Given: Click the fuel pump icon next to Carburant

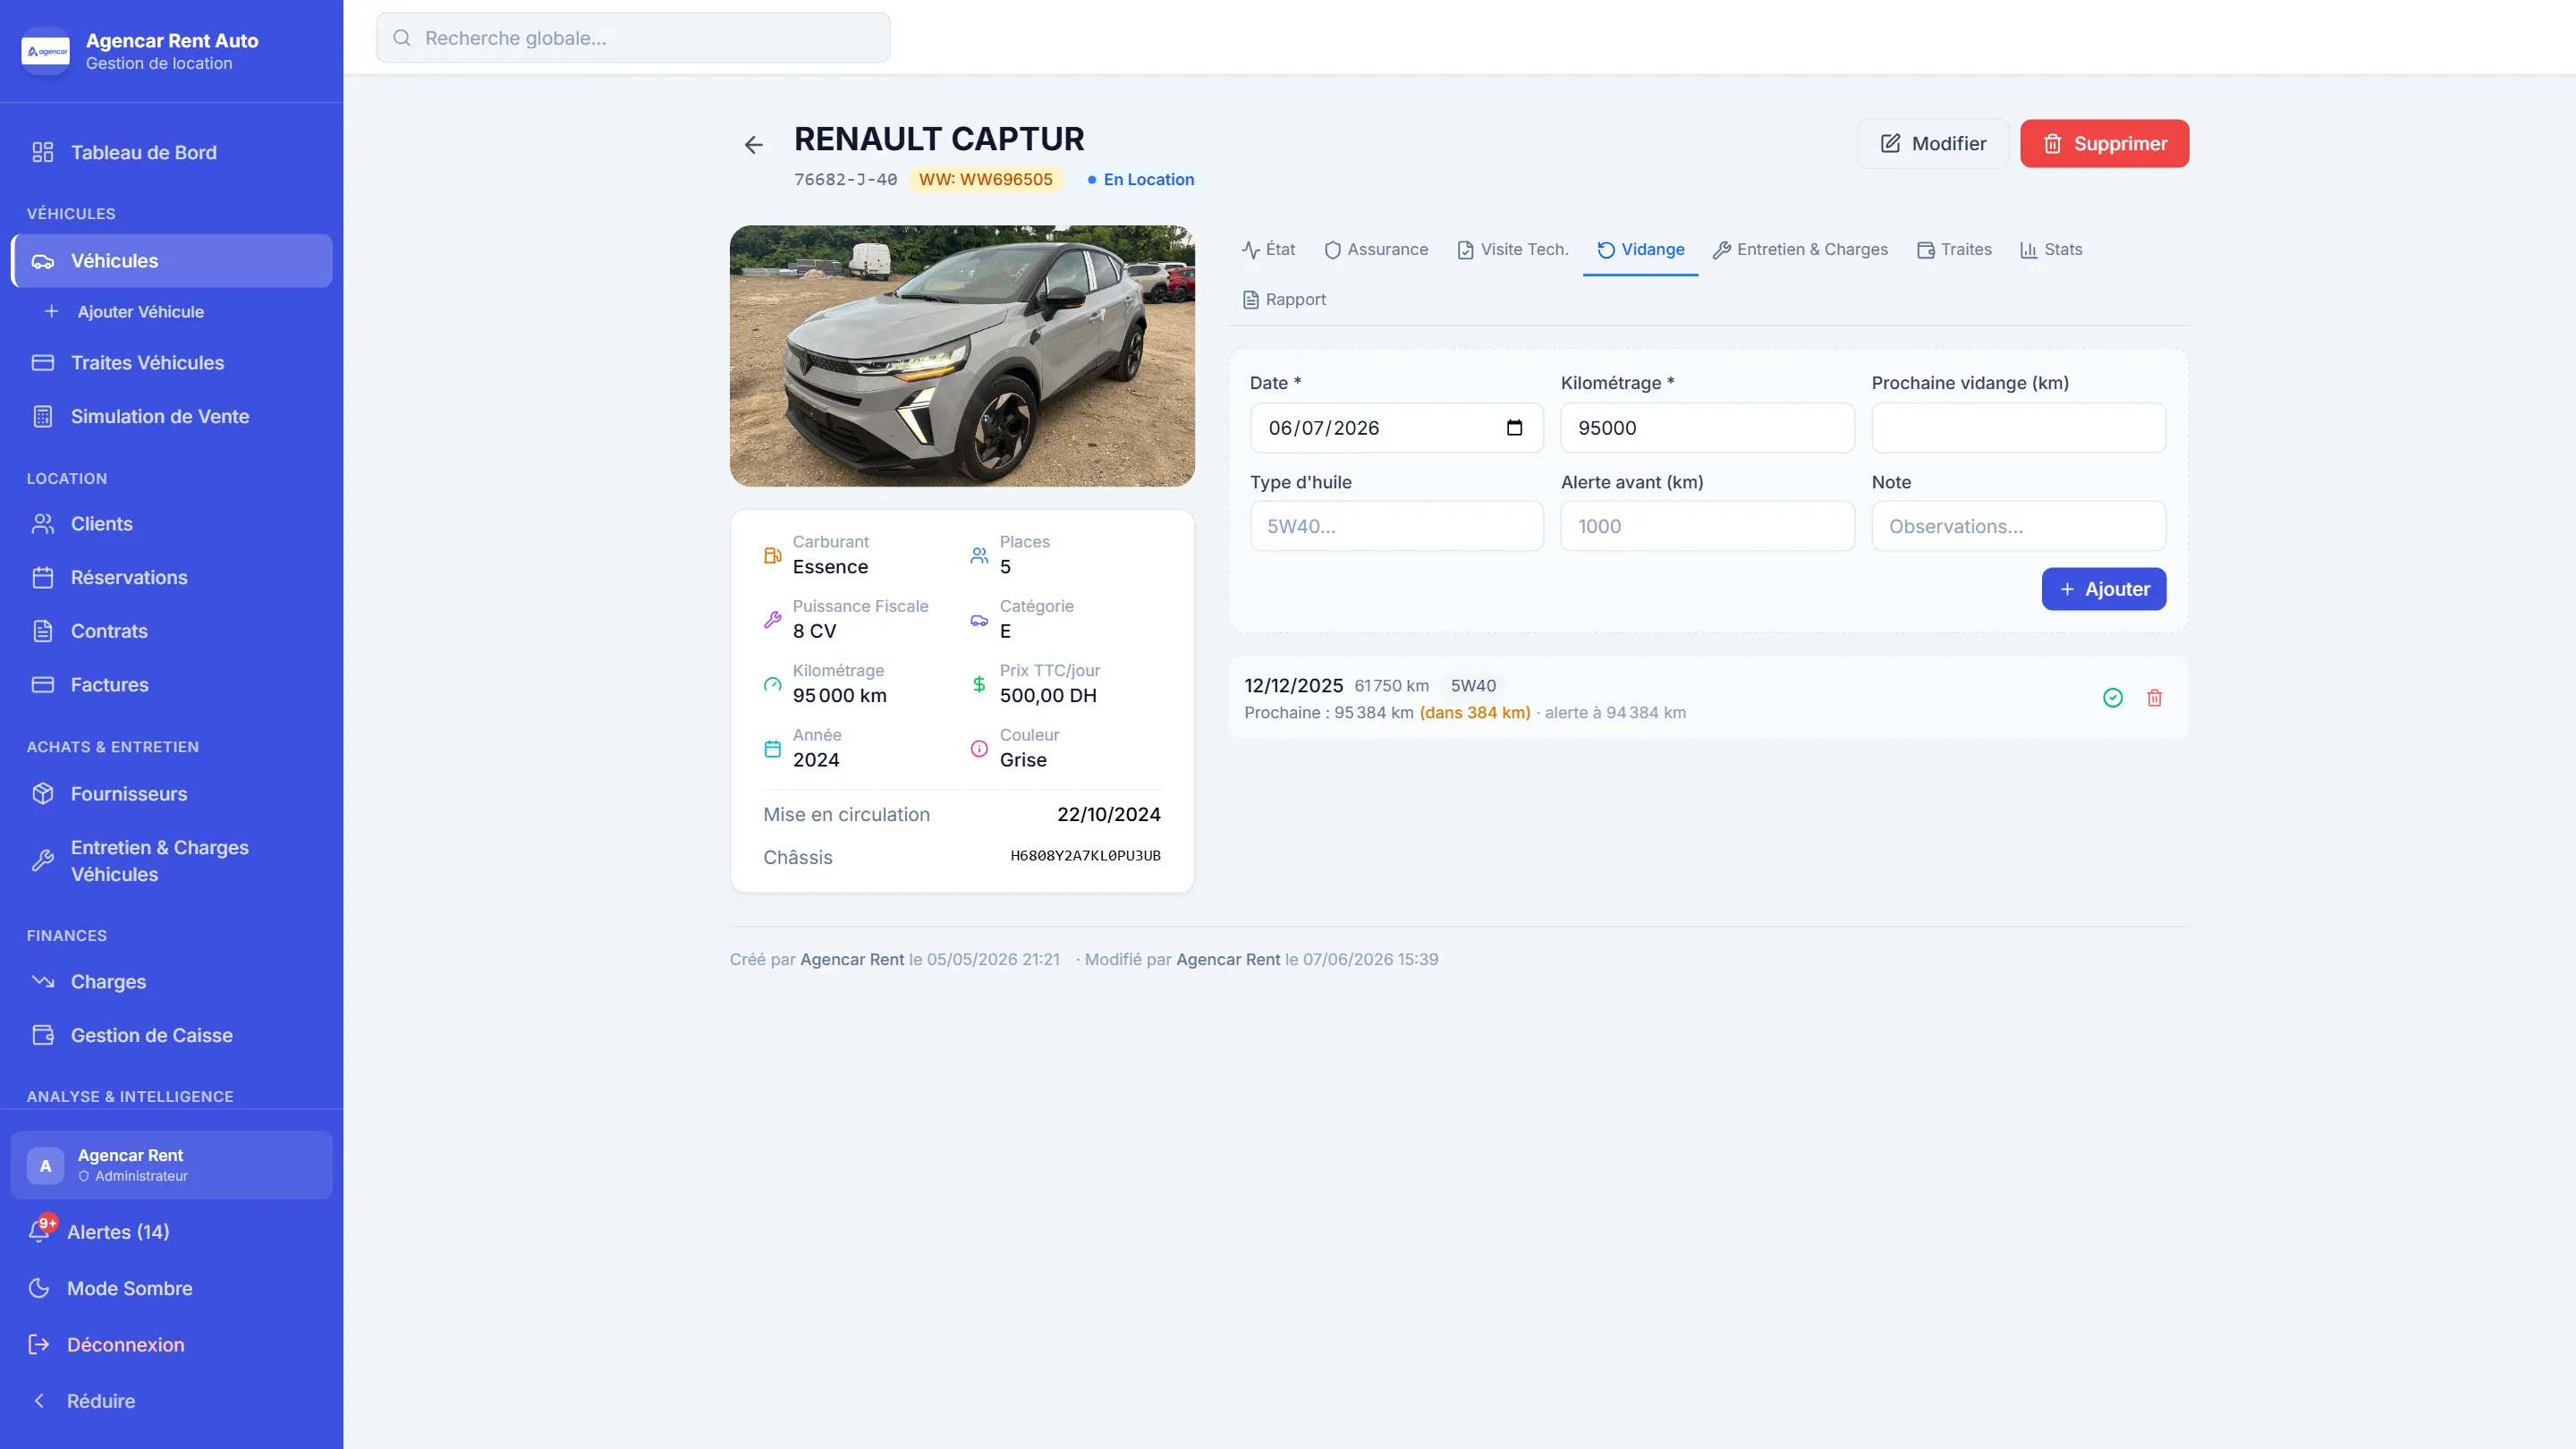Looking at the screenshot, I should [x=772, y=555].
